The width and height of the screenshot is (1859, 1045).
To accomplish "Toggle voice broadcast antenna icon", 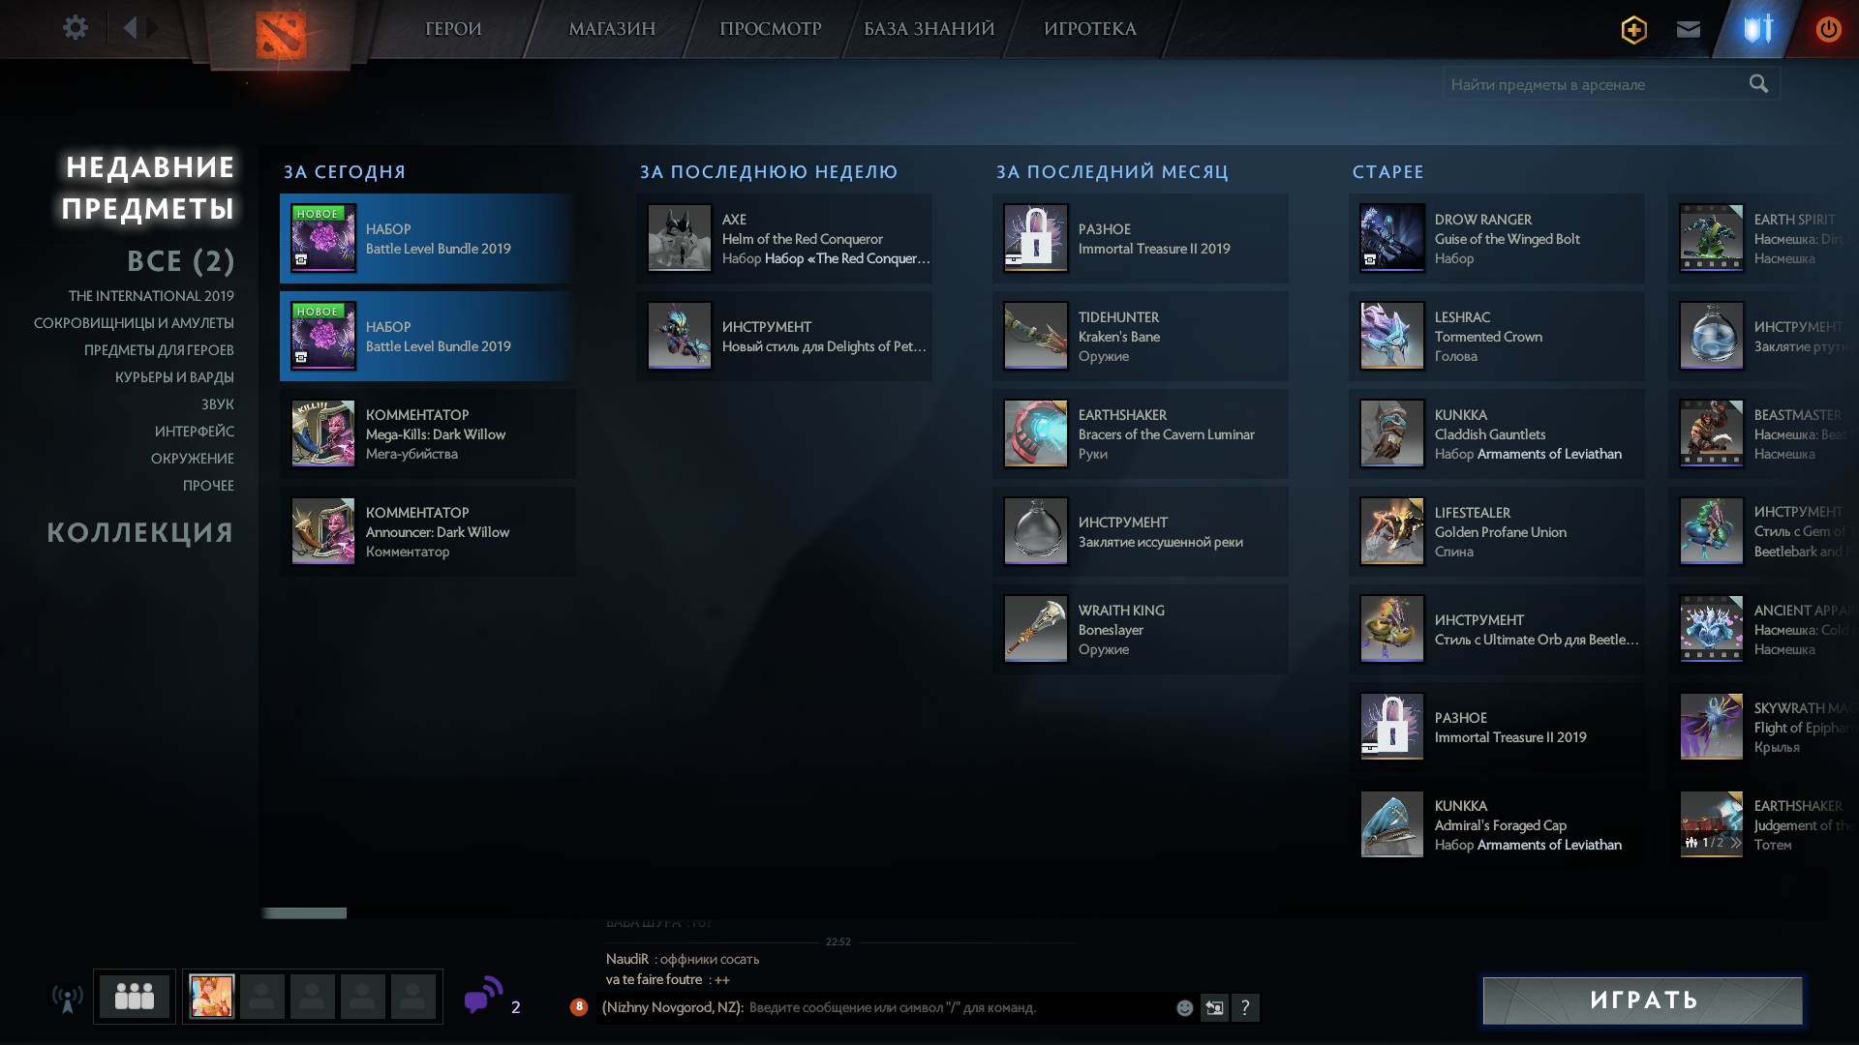I will (67, 998).
